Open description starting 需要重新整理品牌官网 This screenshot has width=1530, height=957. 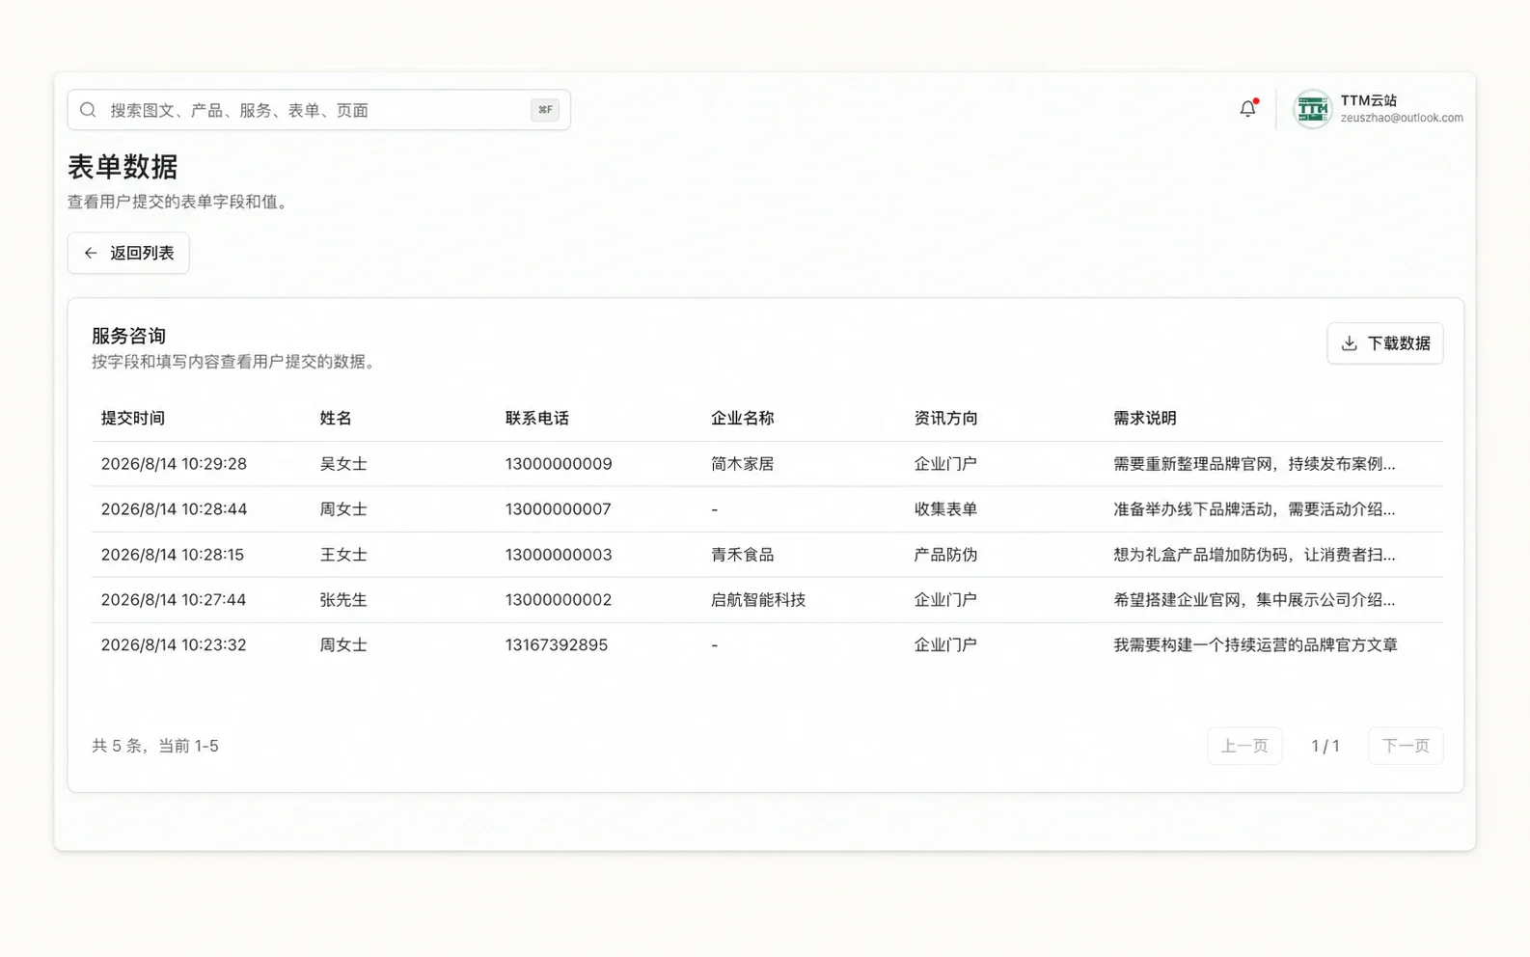1254,464
